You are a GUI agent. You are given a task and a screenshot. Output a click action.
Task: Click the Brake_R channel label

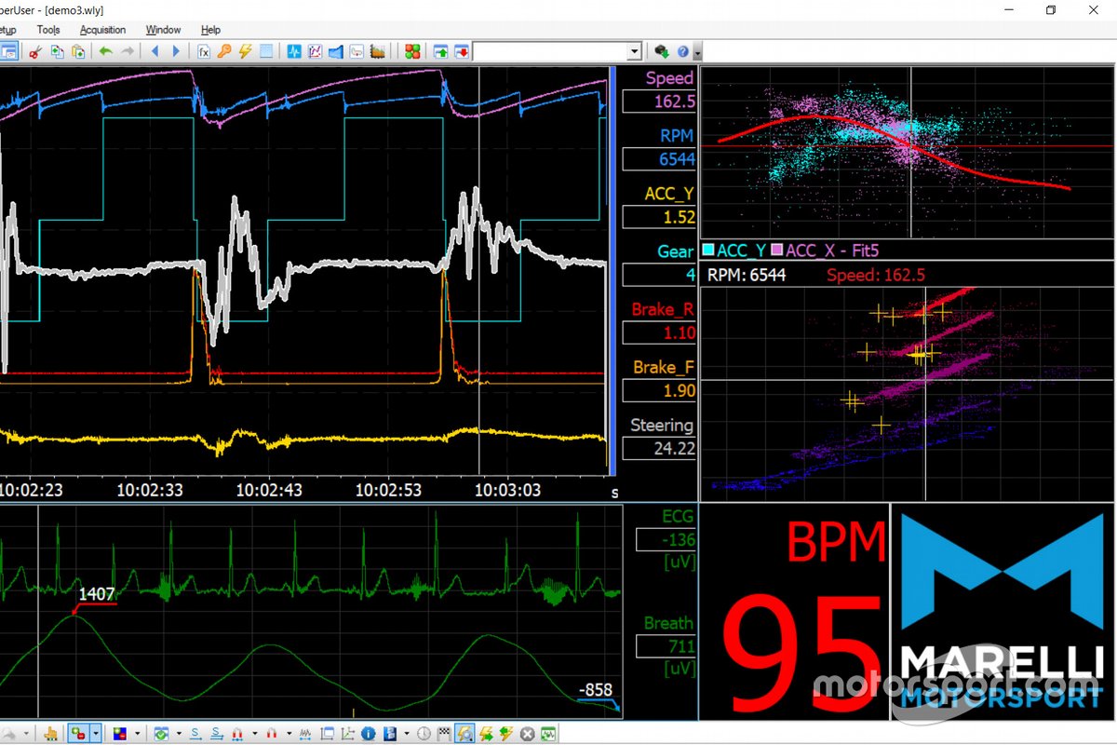[x=663, y=309]
